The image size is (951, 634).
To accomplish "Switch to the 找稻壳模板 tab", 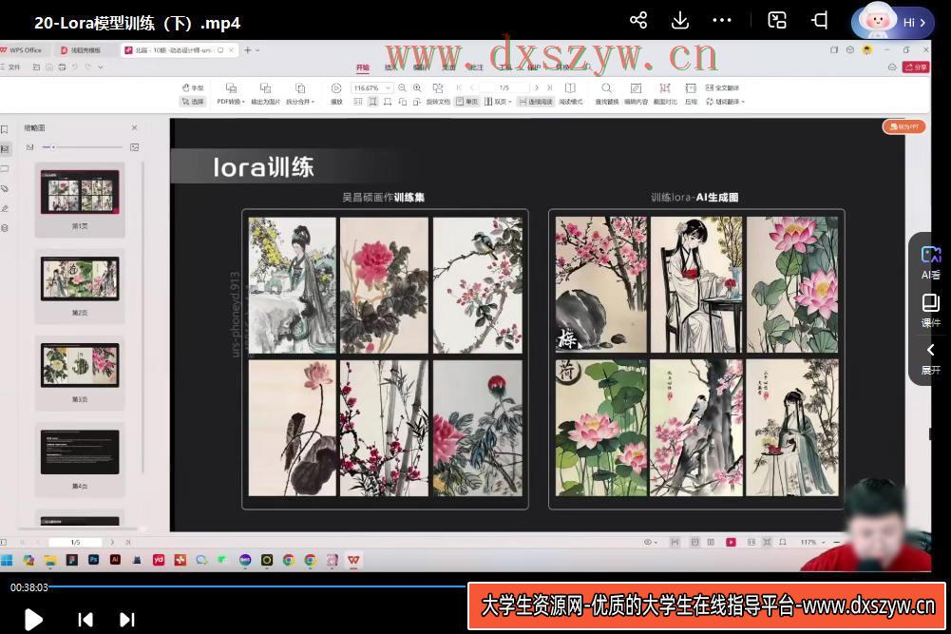I will coord(82,50).
